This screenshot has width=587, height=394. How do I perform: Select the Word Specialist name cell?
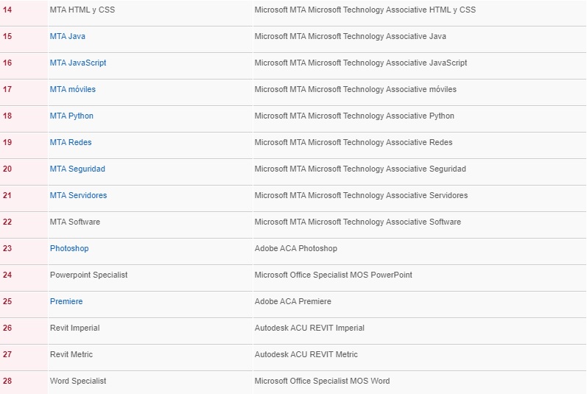150,383
